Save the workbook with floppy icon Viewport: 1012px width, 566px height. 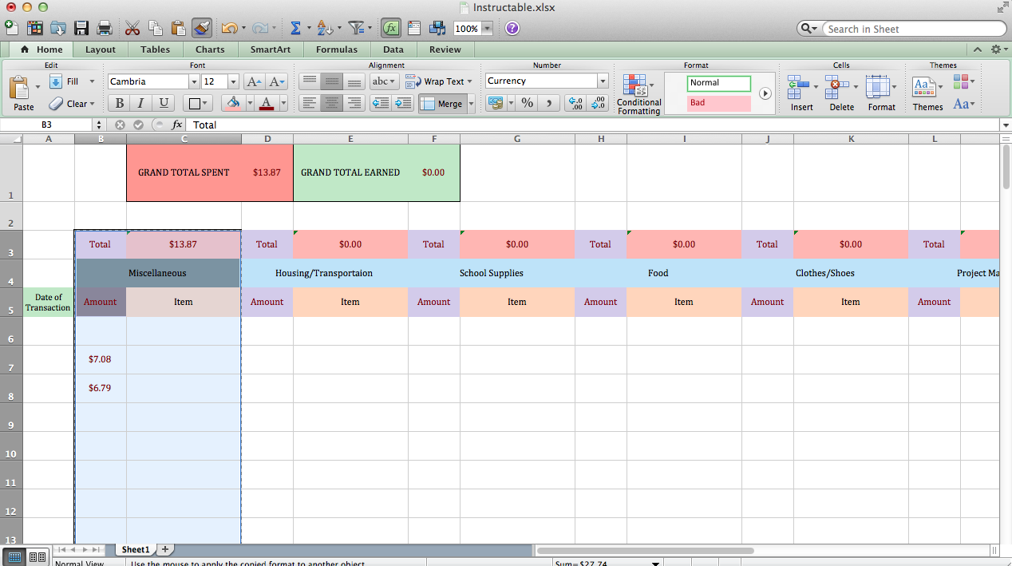click(x=81, y=28)
